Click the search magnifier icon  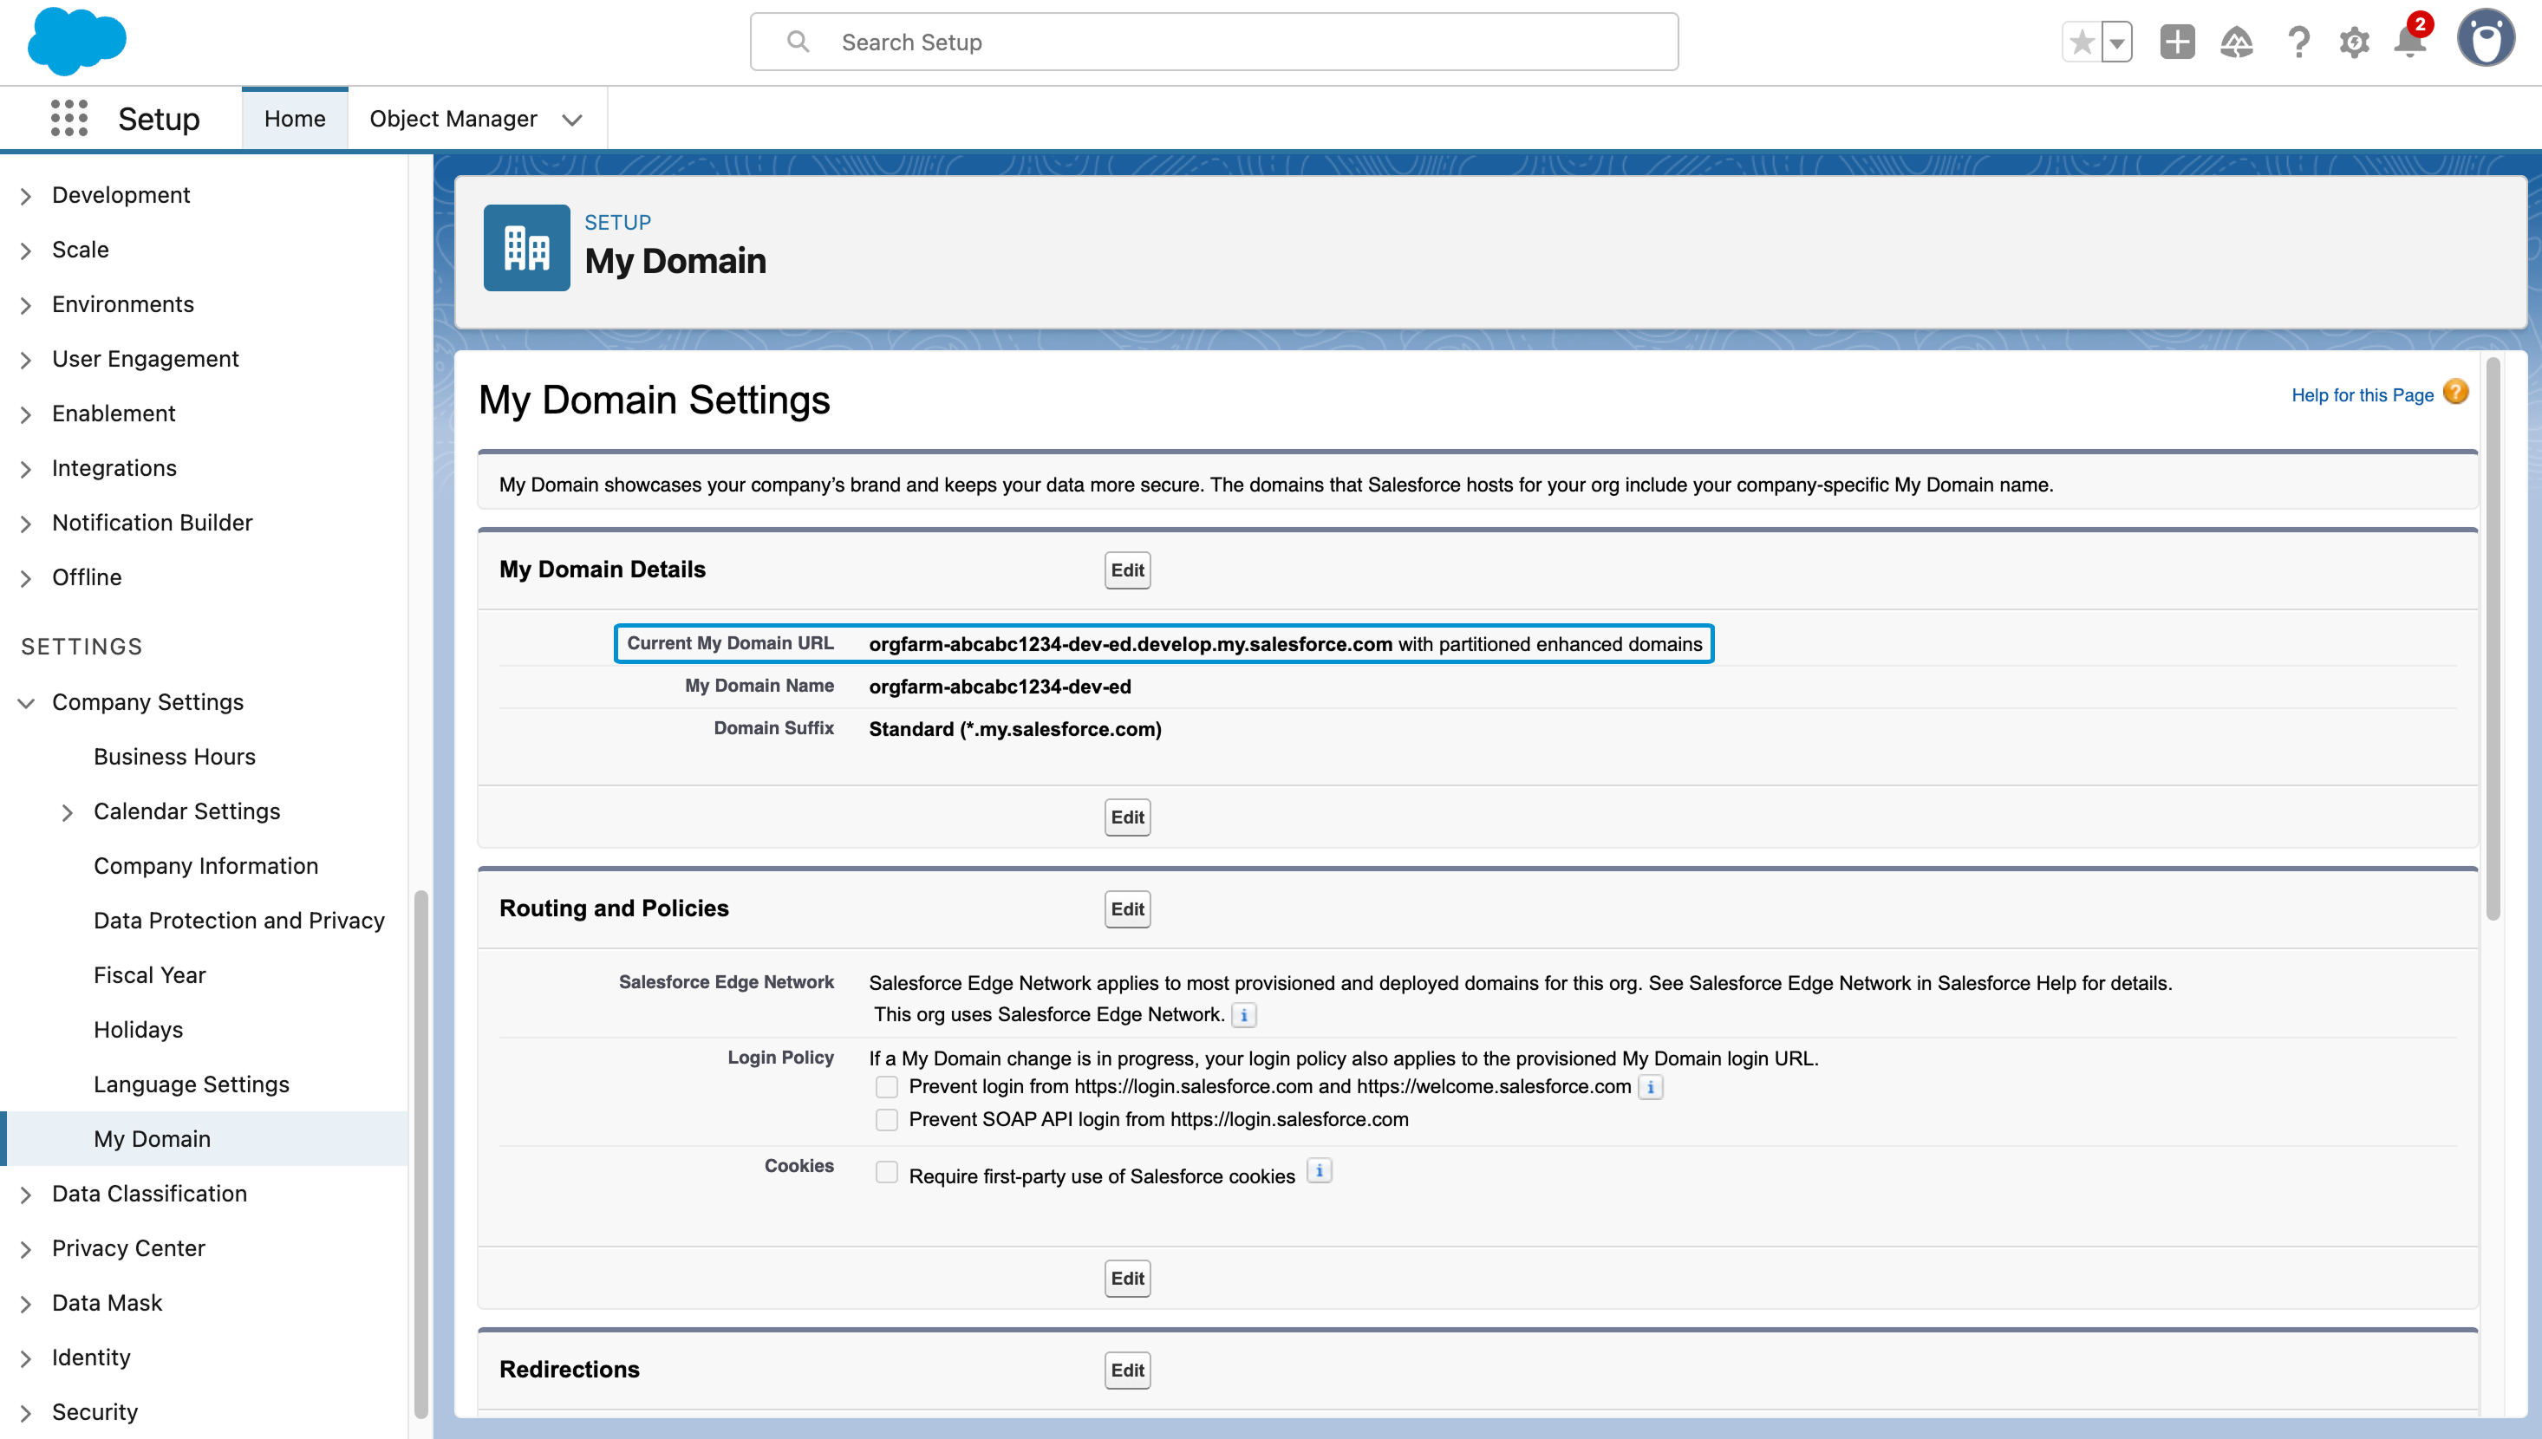click(x=798, y=42)
